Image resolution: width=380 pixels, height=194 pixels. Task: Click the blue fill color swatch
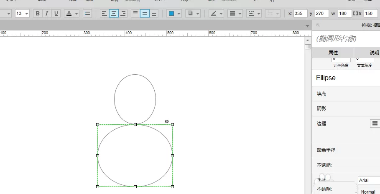click(171, 13)
